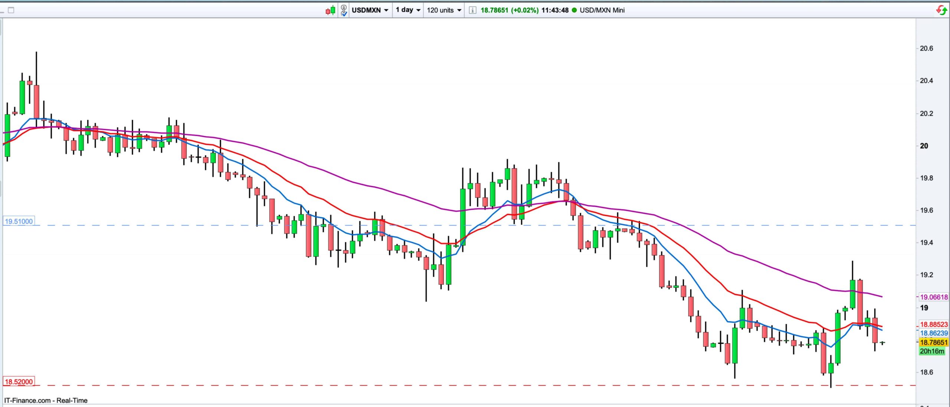Viewport: 950px width, 407px height.
Task: Click the yellow 18.78651 current price tag
Action: click(934, 342)
